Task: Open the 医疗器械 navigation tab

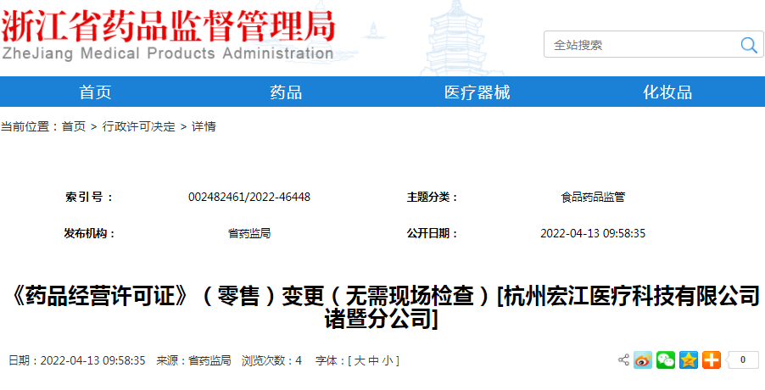Action: tap(477, 92)
